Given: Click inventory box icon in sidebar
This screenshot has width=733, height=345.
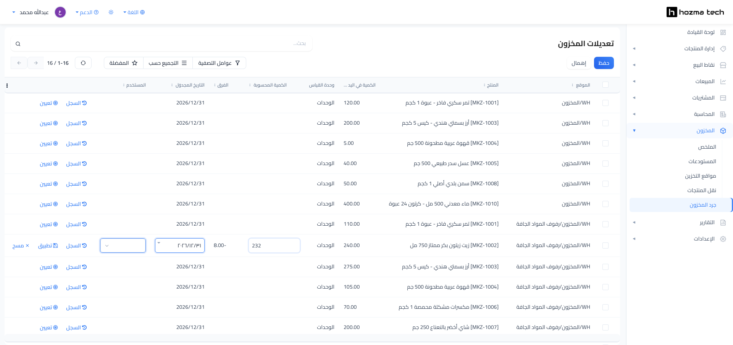Looking at the screenshot, I should [723, 131].
